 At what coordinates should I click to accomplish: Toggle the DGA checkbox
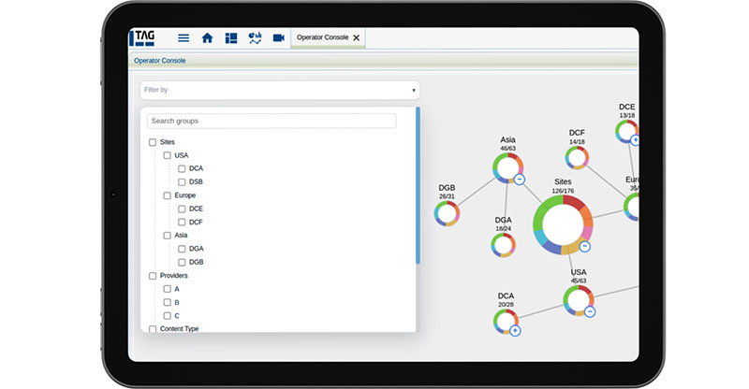(182, 249)
